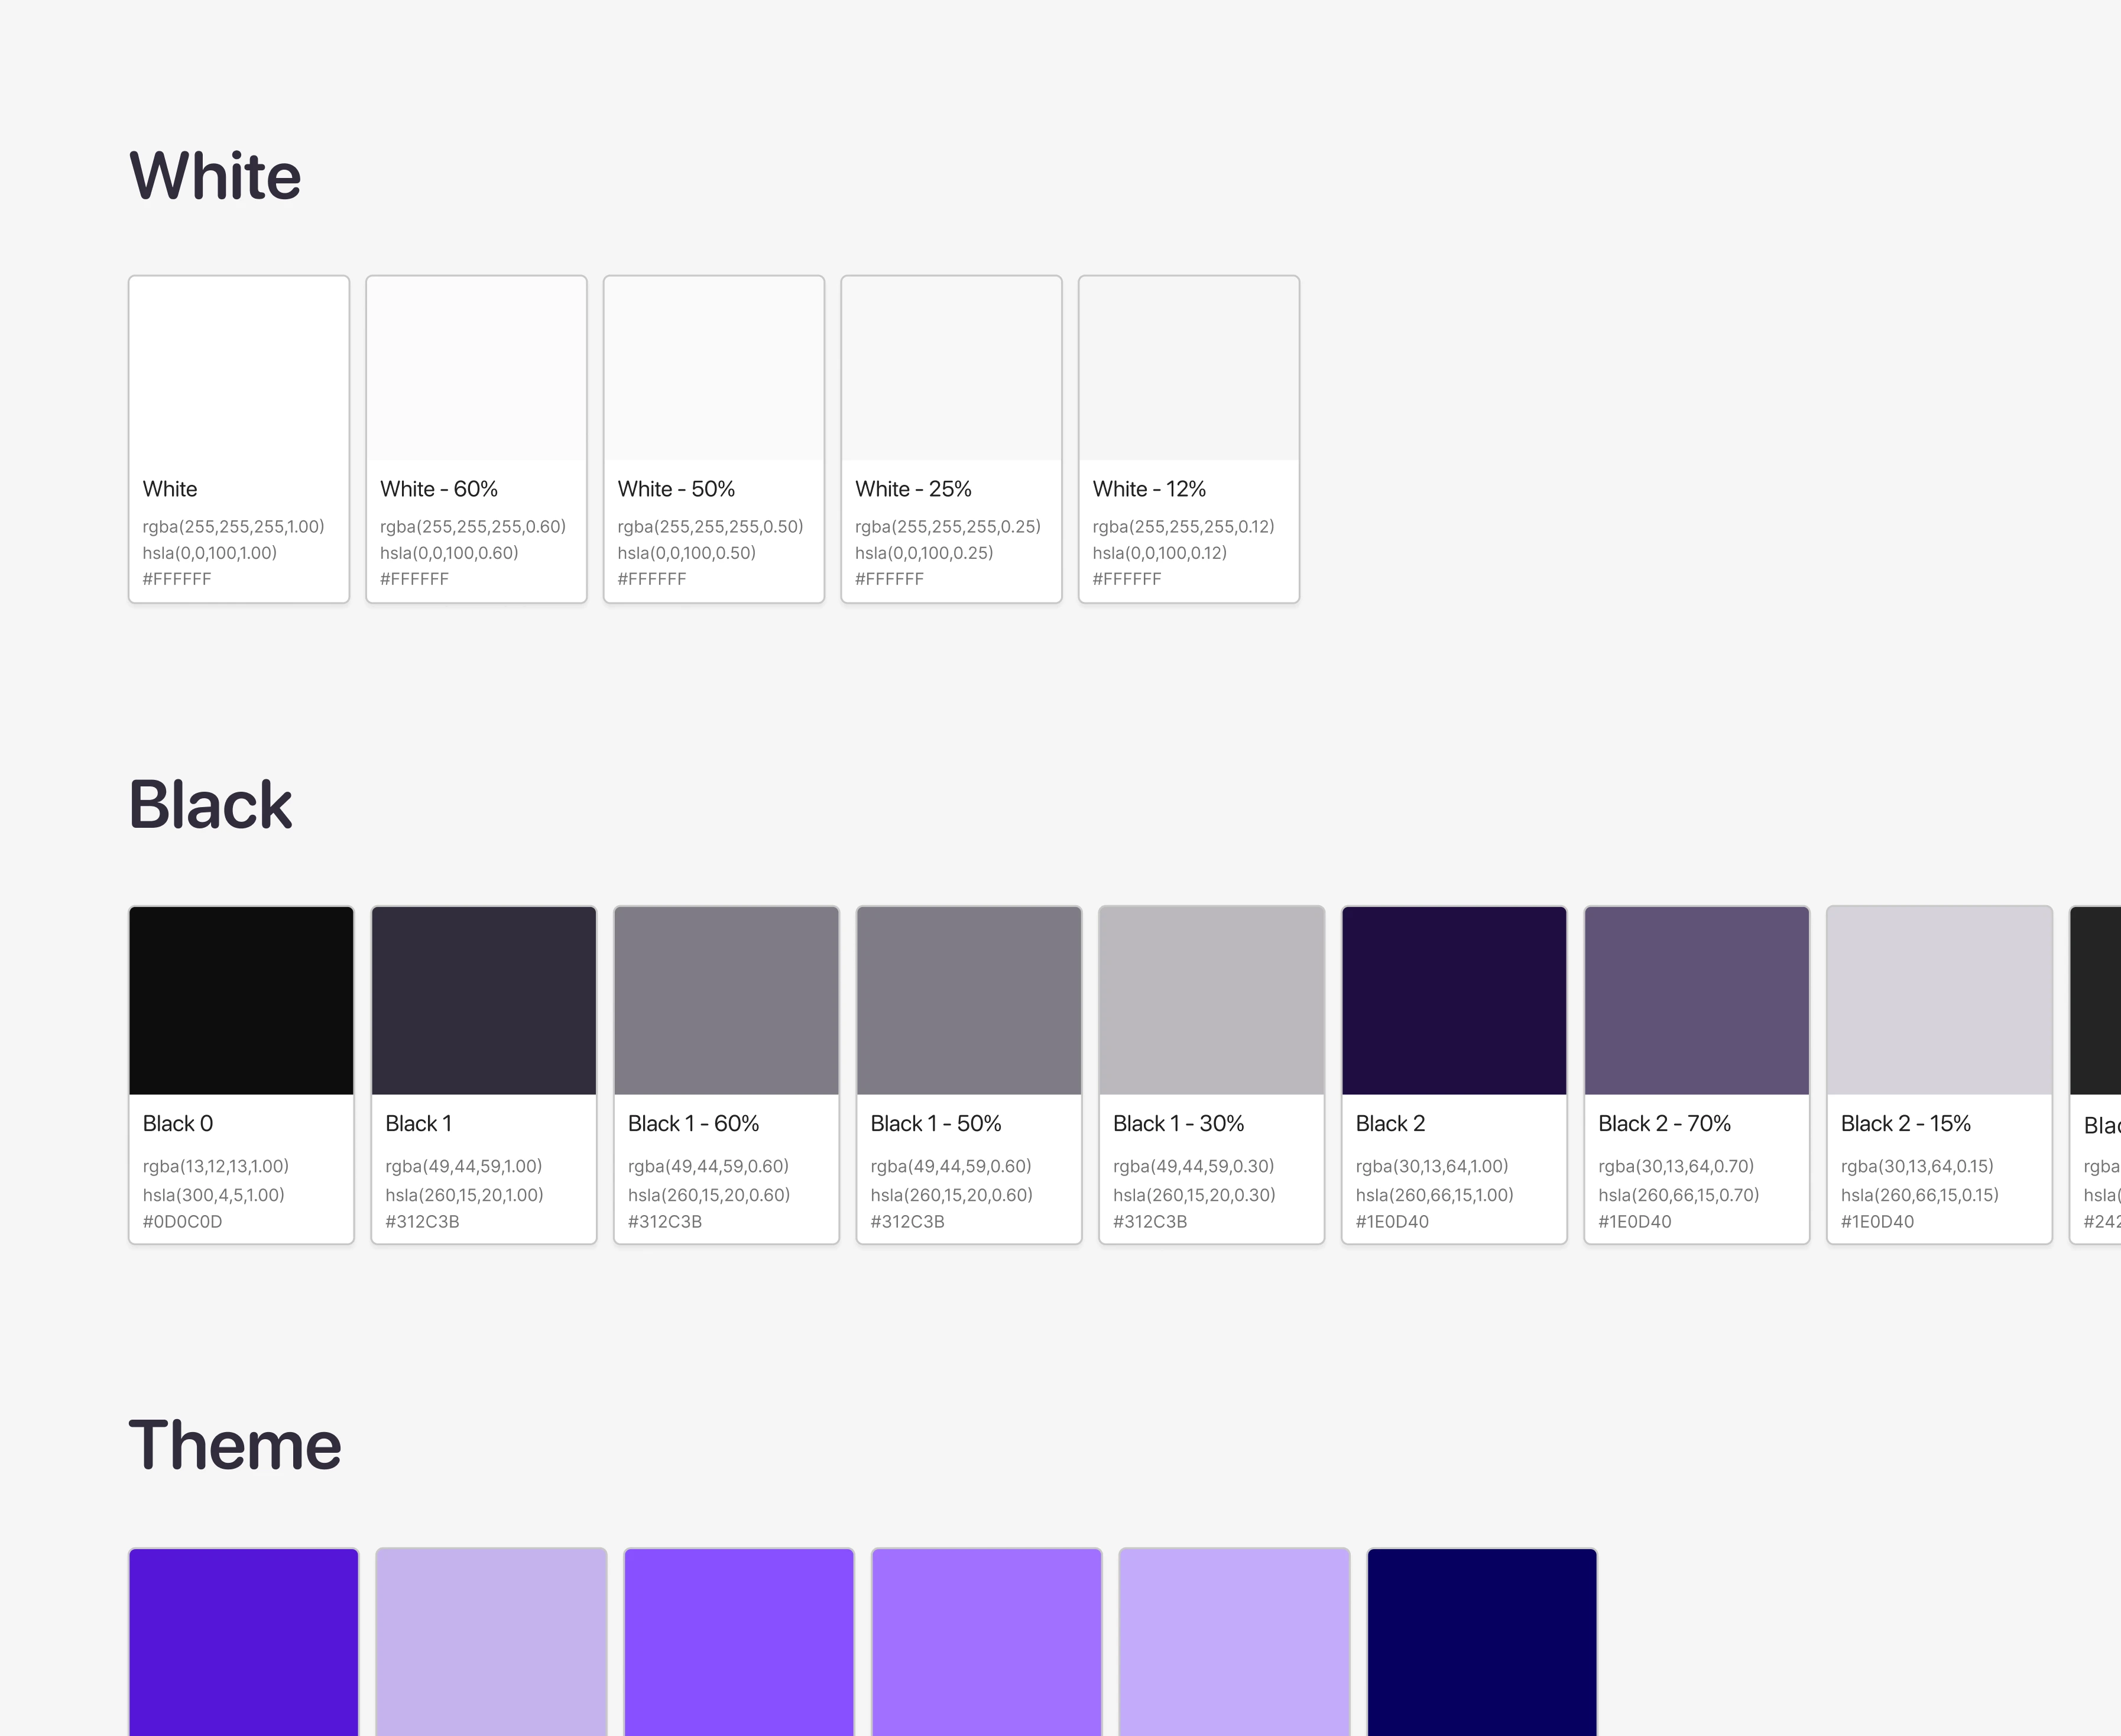Click hsla(0,0,100,1.00) value text
Image resolution: width=2121 pixels, height=1736 pixels.
click(210, 553)
